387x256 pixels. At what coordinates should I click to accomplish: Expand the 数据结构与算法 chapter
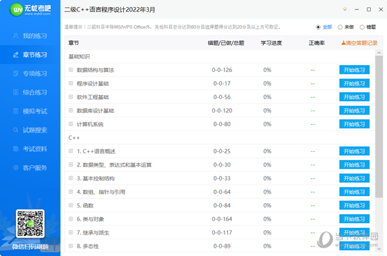pyautogui.click(x=71, y=70)
